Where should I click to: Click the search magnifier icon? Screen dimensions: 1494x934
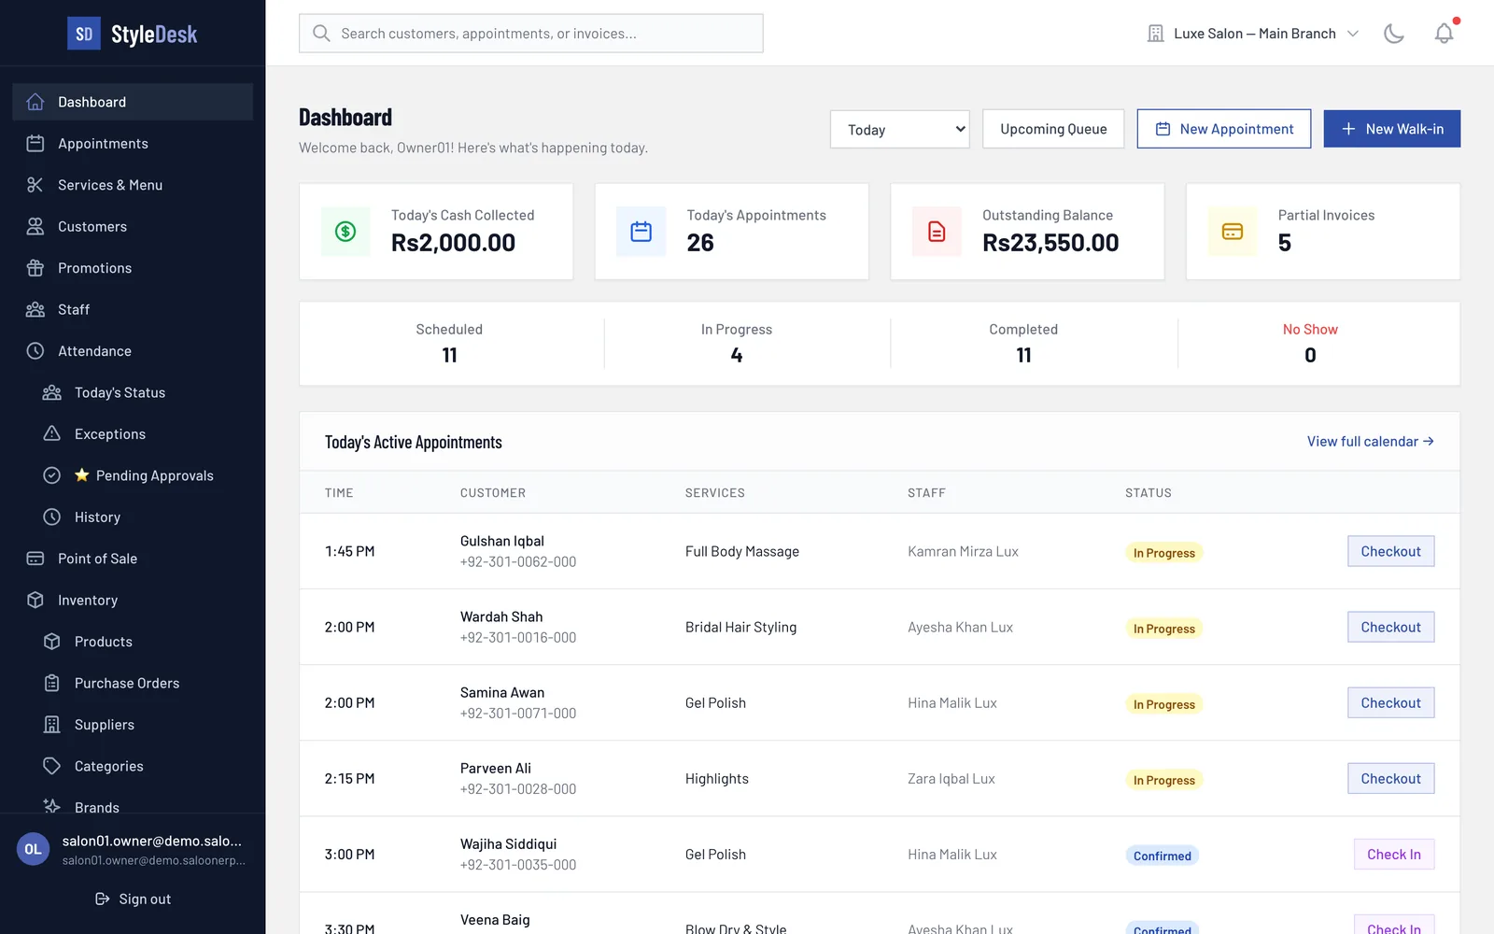point(321,34)
